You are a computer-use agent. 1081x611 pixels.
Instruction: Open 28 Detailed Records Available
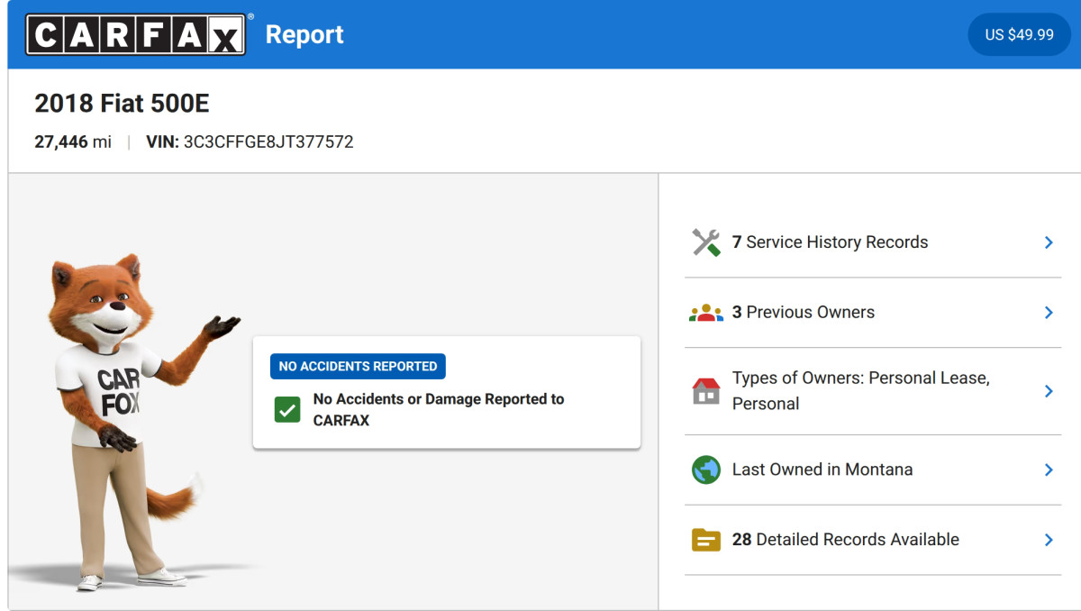tap(873, 540)
